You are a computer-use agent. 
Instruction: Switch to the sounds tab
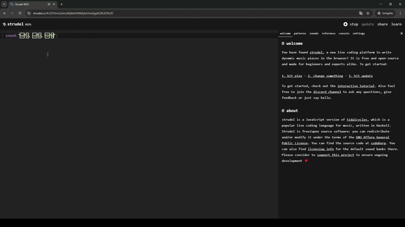[314, 33]
